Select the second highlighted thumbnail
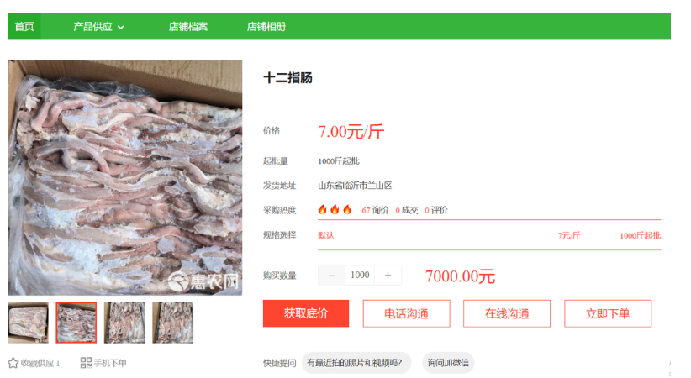The height and width of the screenshot is (378, 691). point(76,323)
